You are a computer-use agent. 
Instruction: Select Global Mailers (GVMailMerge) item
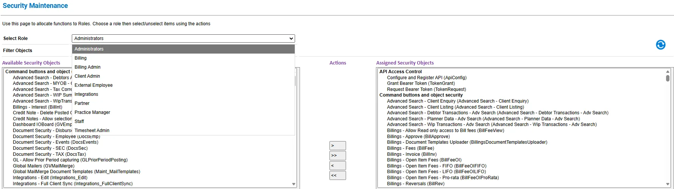pos(44,166)
